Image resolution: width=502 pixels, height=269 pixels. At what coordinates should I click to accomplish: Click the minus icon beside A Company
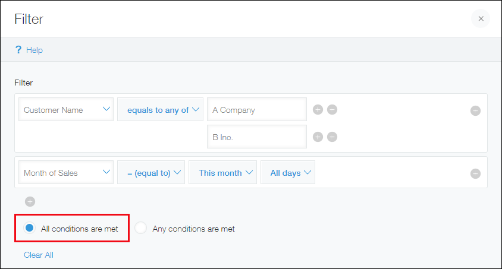tap(332, 110)
